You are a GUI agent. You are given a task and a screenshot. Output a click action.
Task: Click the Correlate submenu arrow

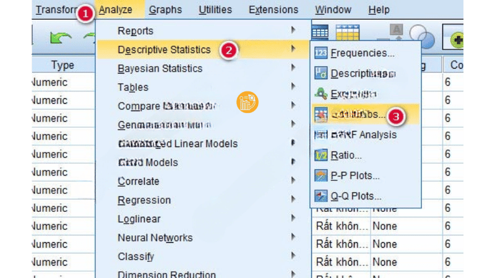293,180
